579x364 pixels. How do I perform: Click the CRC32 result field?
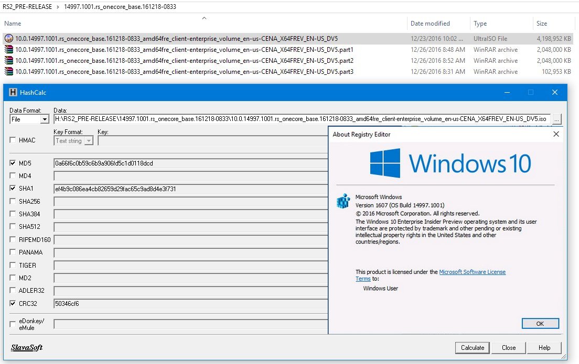[190, 304]
